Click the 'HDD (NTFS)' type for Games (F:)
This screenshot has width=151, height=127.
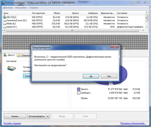tap(37, 27)
